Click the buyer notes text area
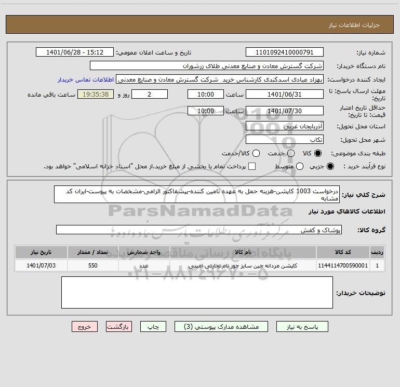 (x=197, y=292)
